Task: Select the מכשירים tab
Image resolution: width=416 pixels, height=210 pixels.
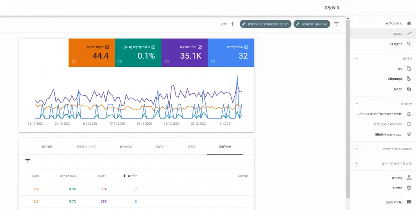Action: coord(131,146)
